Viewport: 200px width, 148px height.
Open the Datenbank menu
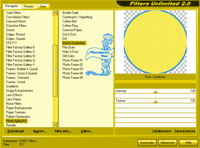(16, 131)
